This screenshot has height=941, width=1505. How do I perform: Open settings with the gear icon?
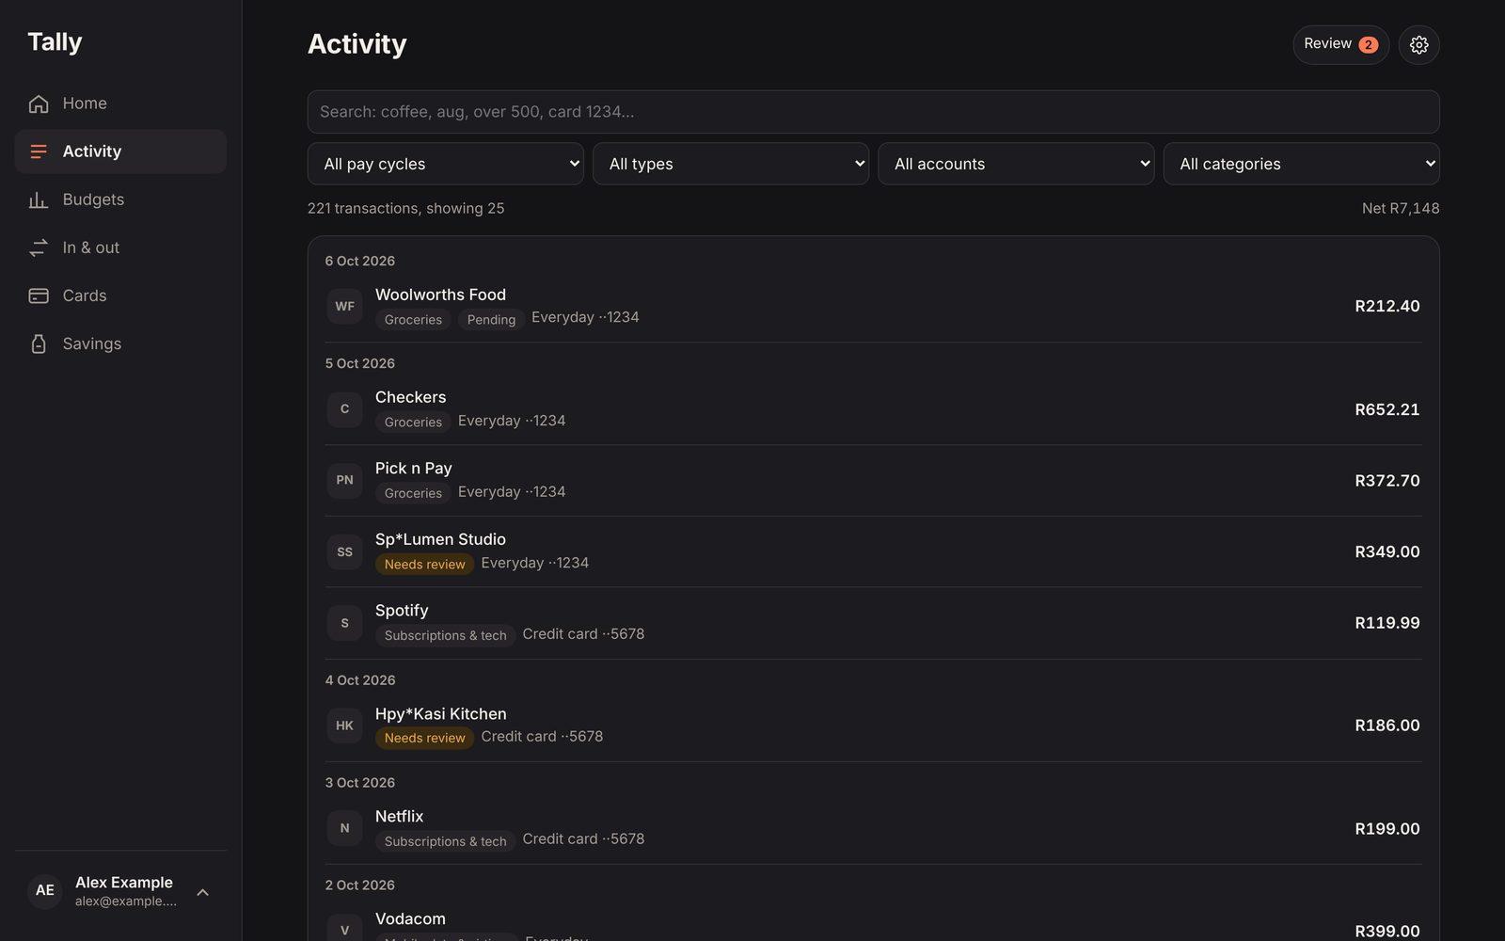coord(1418,44)
